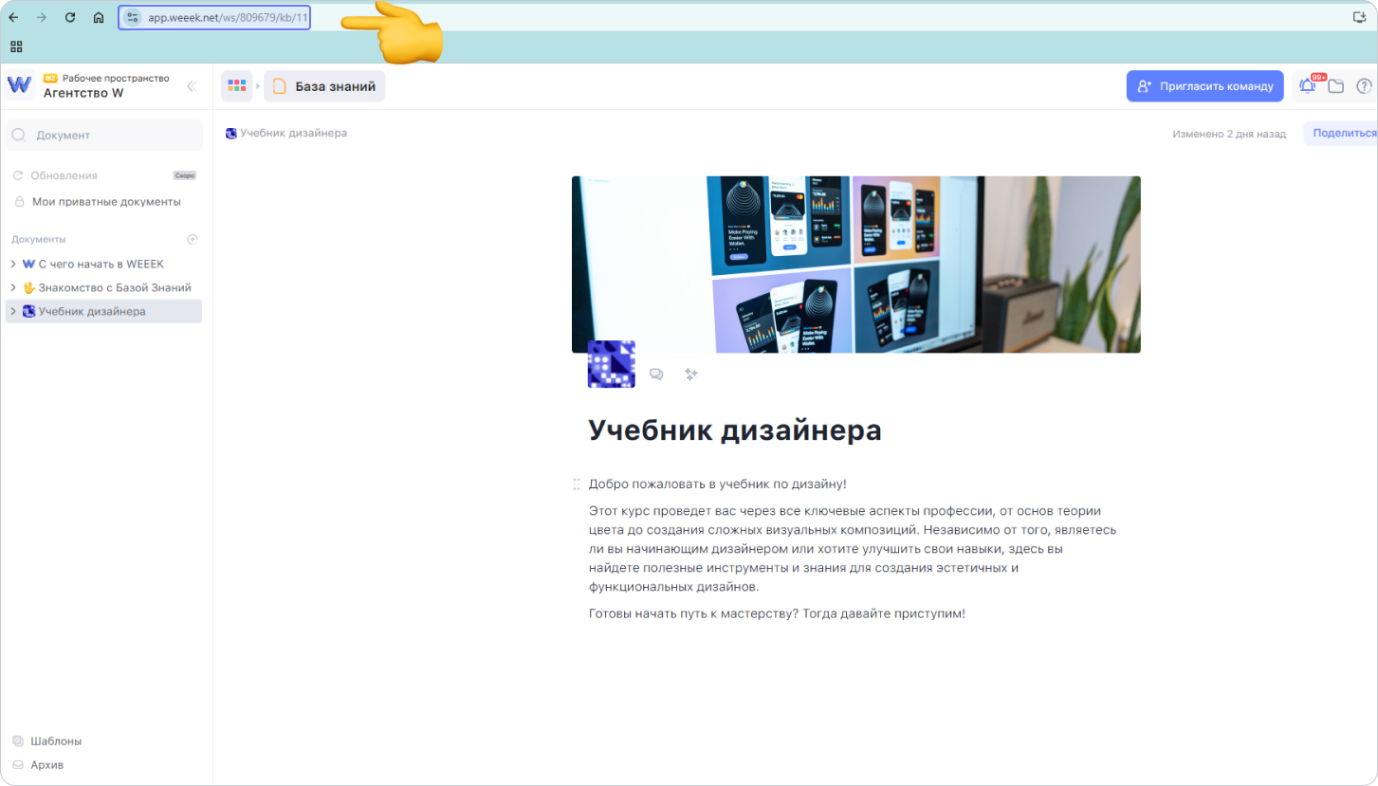Open the help question mark icon
This screenshot has height=786, width=1378.
point(1365,86)
